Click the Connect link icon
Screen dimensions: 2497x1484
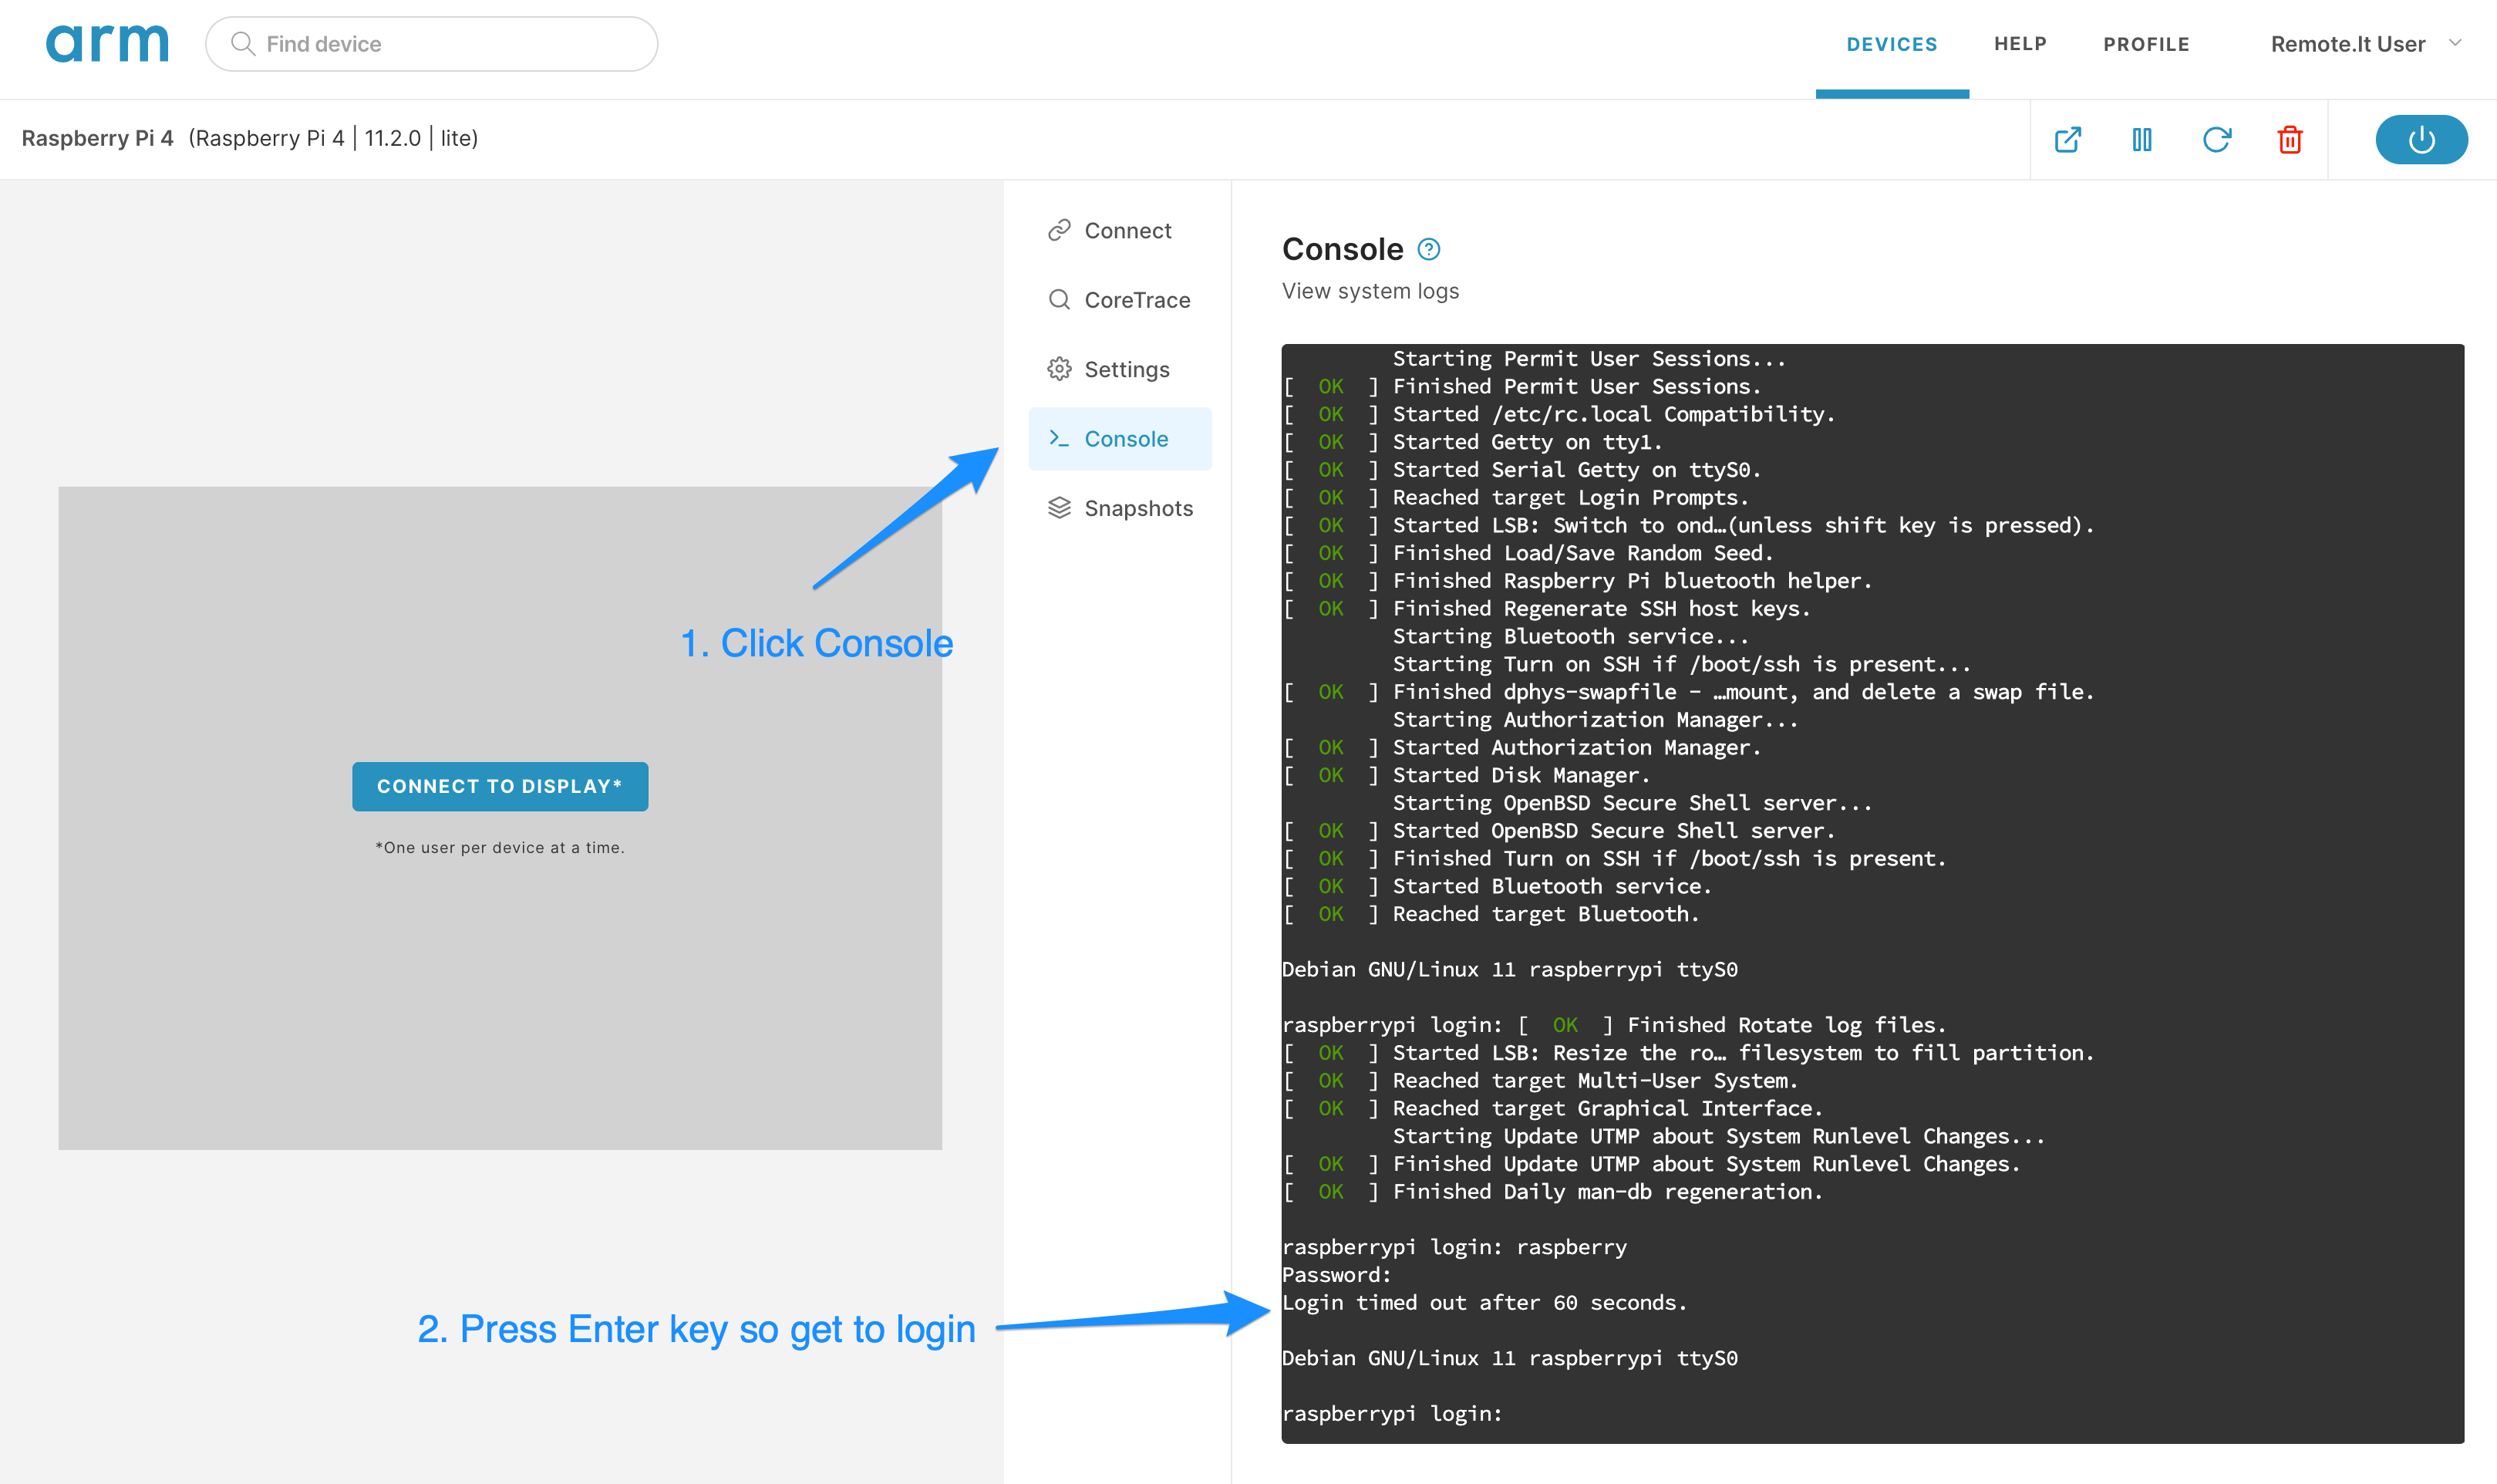[1059, 231]
